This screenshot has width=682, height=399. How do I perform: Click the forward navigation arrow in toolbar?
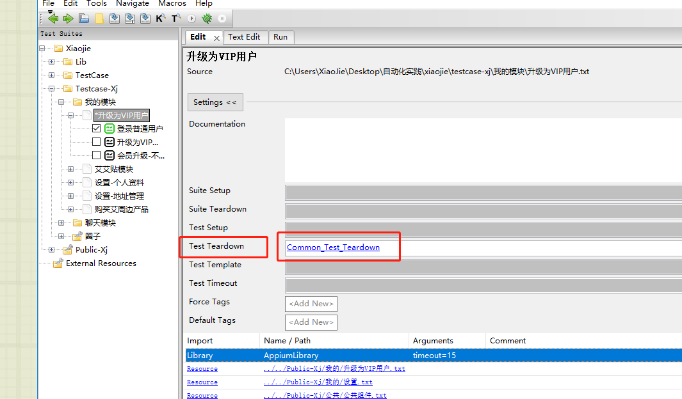[68, 18]
